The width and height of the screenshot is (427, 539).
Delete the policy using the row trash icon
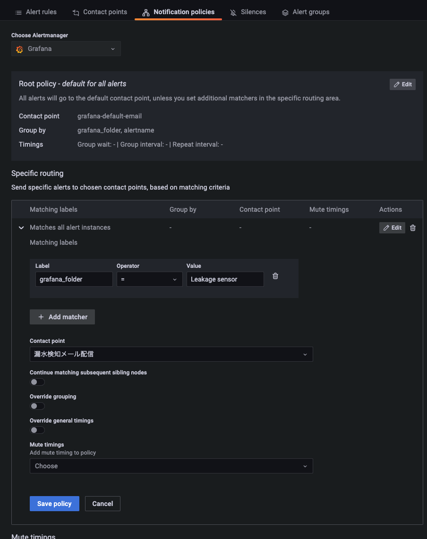click(x=413, y=228)
